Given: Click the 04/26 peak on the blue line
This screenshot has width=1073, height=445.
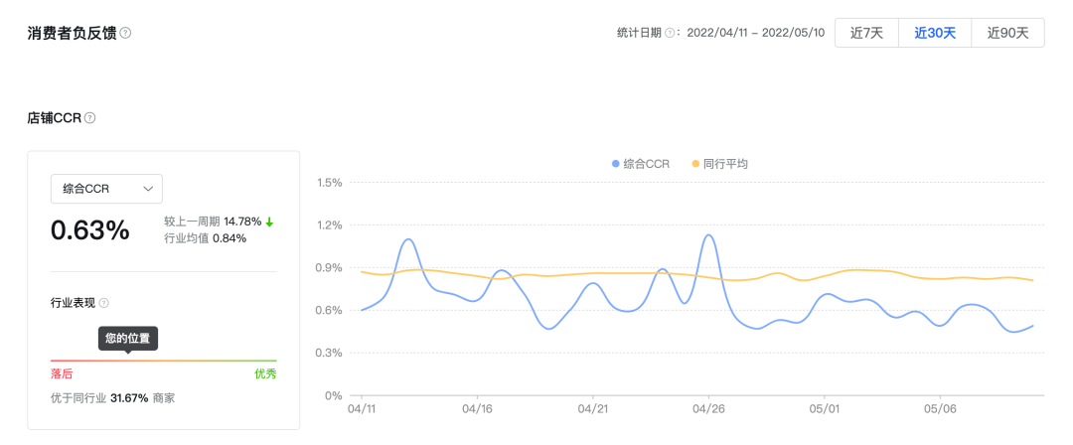Looking at the screenshot, I should click(x=708, y=235).
